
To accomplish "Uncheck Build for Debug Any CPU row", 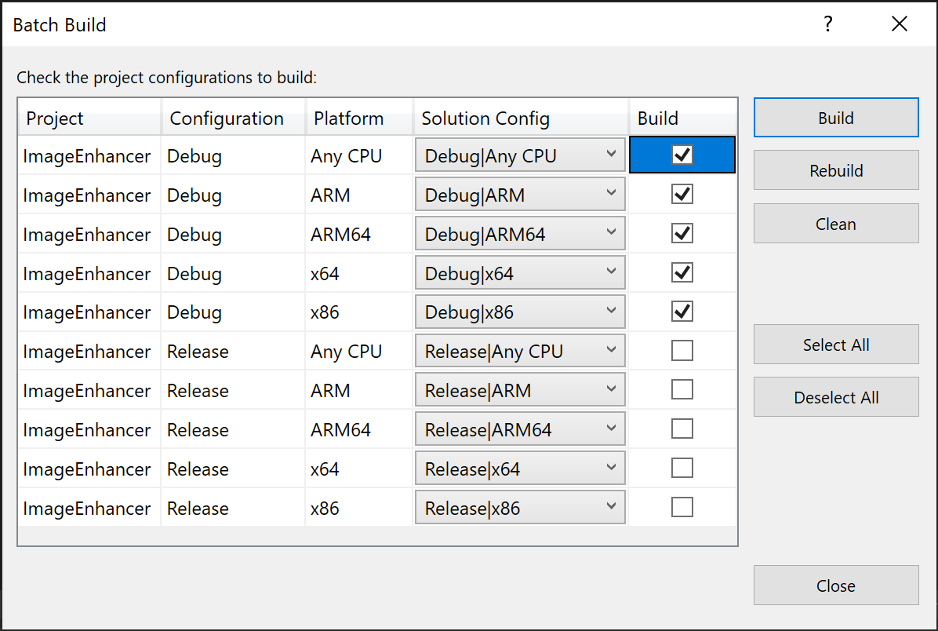I will point(682,155).
